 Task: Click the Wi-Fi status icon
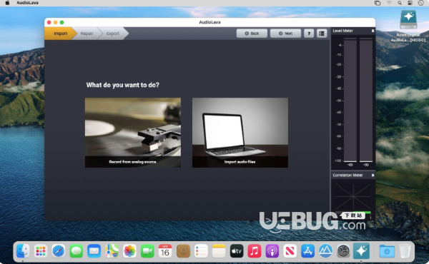coord(389,3)
